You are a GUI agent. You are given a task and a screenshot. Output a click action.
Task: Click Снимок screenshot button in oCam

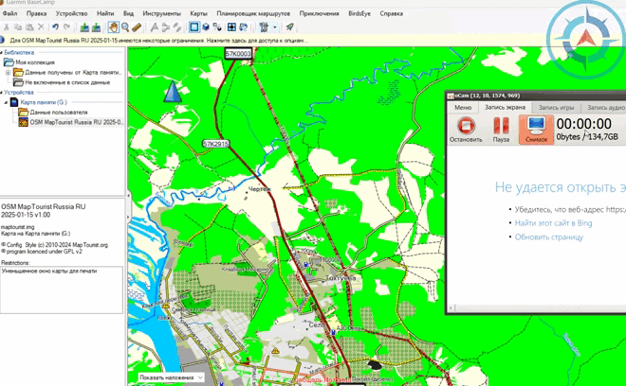(536, 130)
